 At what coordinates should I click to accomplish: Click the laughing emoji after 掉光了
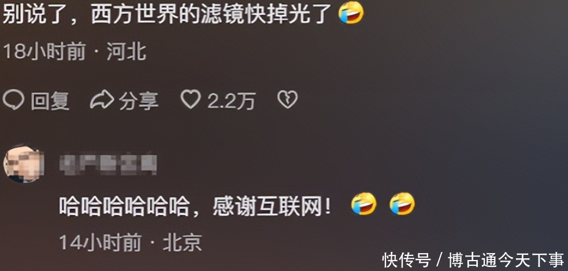pyautogui.click(x=351, y=13)
